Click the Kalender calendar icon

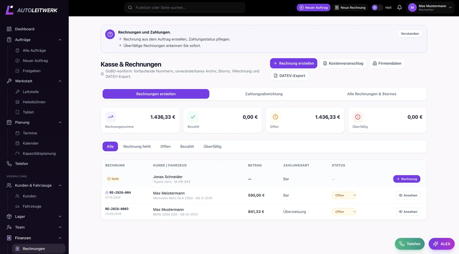coord(17,143)
